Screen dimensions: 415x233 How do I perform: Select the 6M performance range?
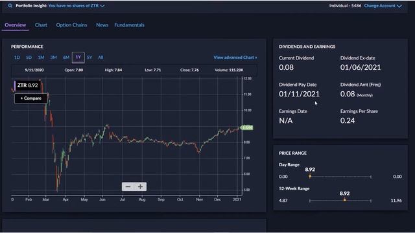(x=66, y=58)
